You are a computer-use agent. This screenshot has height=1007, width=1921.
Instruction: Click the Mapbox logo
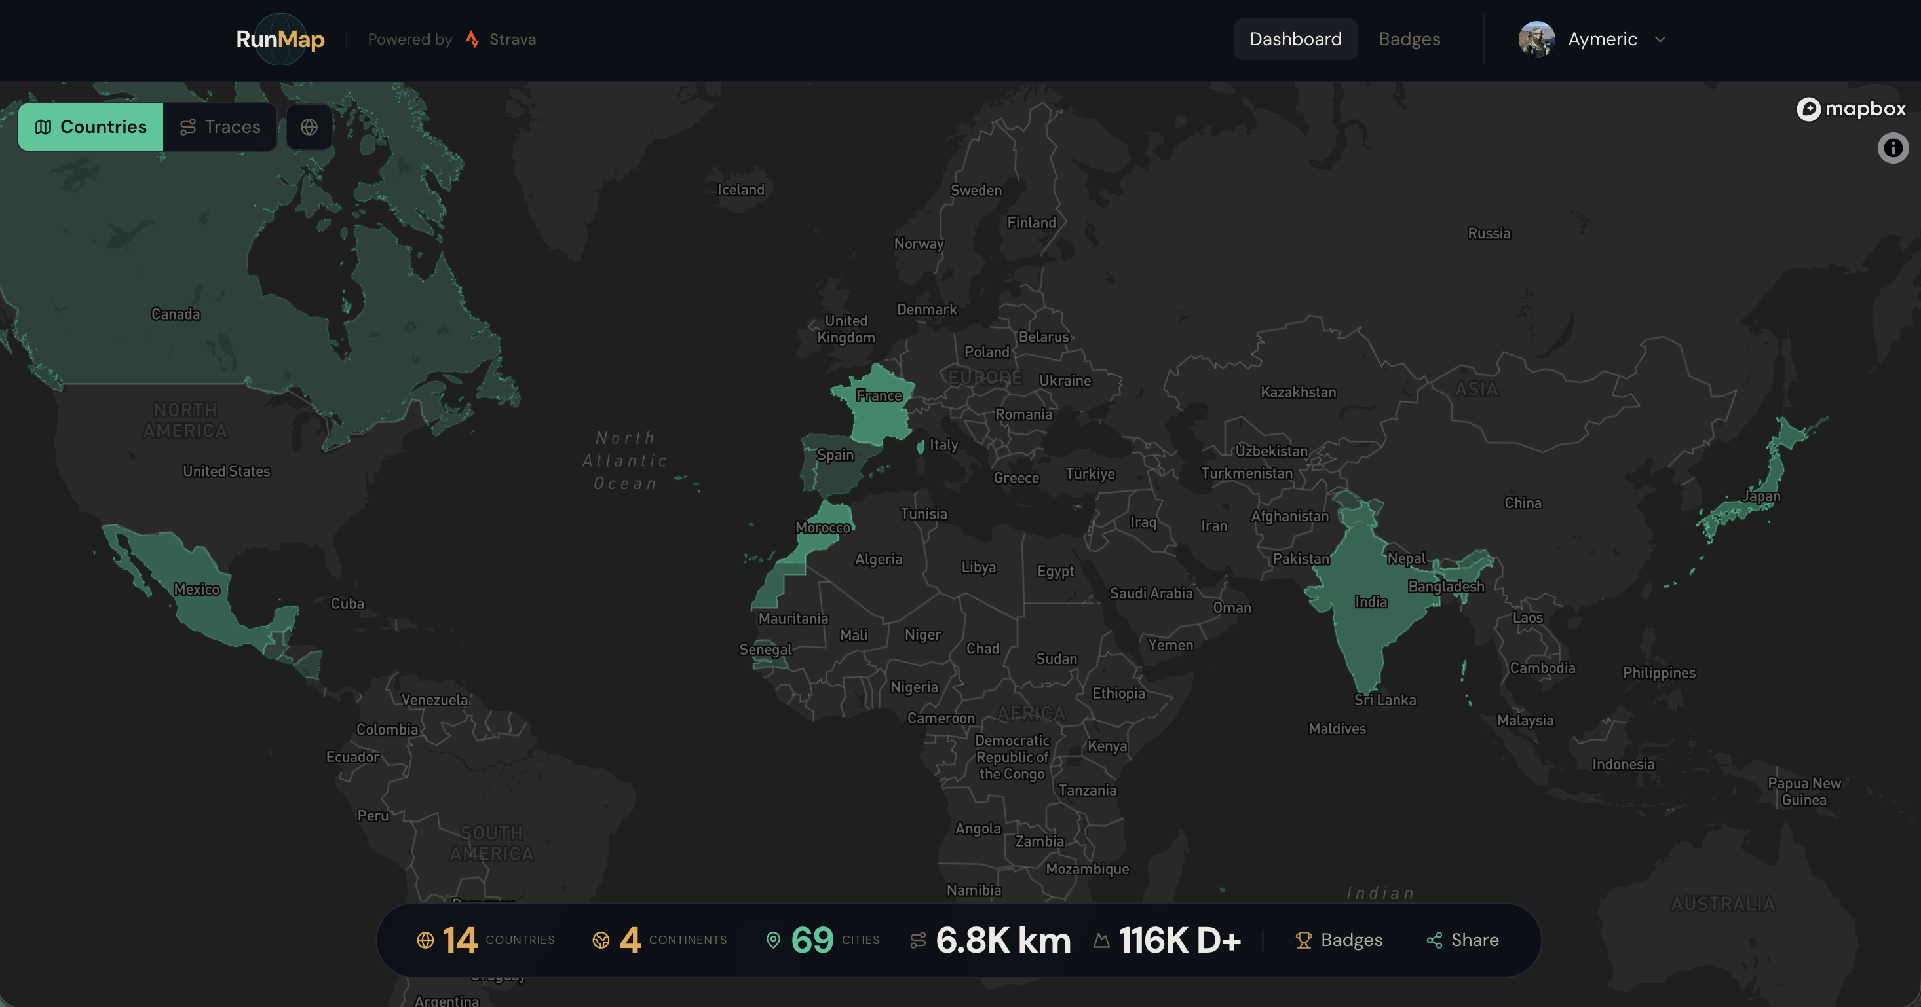pyautogui.click(x=1851, y=109)
